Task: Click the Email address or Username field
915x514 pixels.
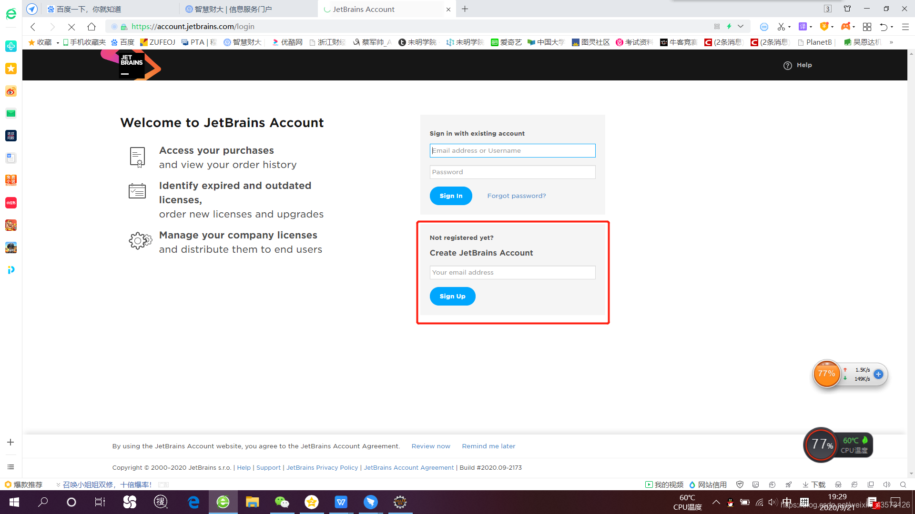Action: [x=512, y=150]
